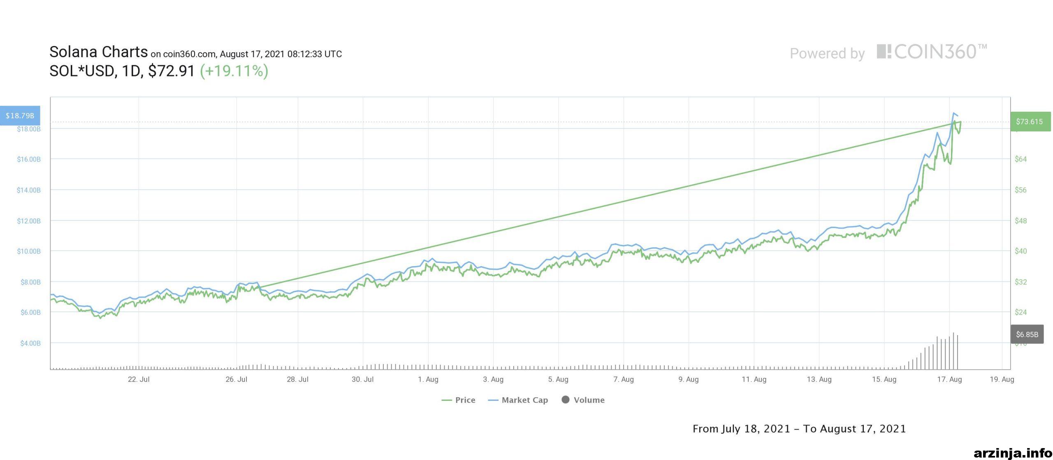Toggle the Price series in the legend
The image size is (1053, 460).
pos(458,400)
